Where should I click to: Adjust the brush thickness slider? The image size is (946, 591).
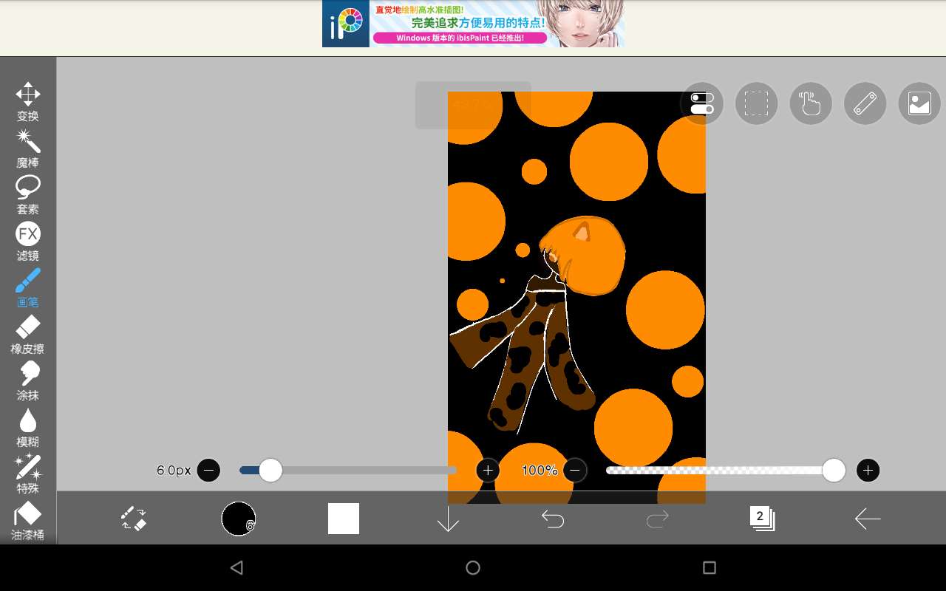click(x=348, y=470)
